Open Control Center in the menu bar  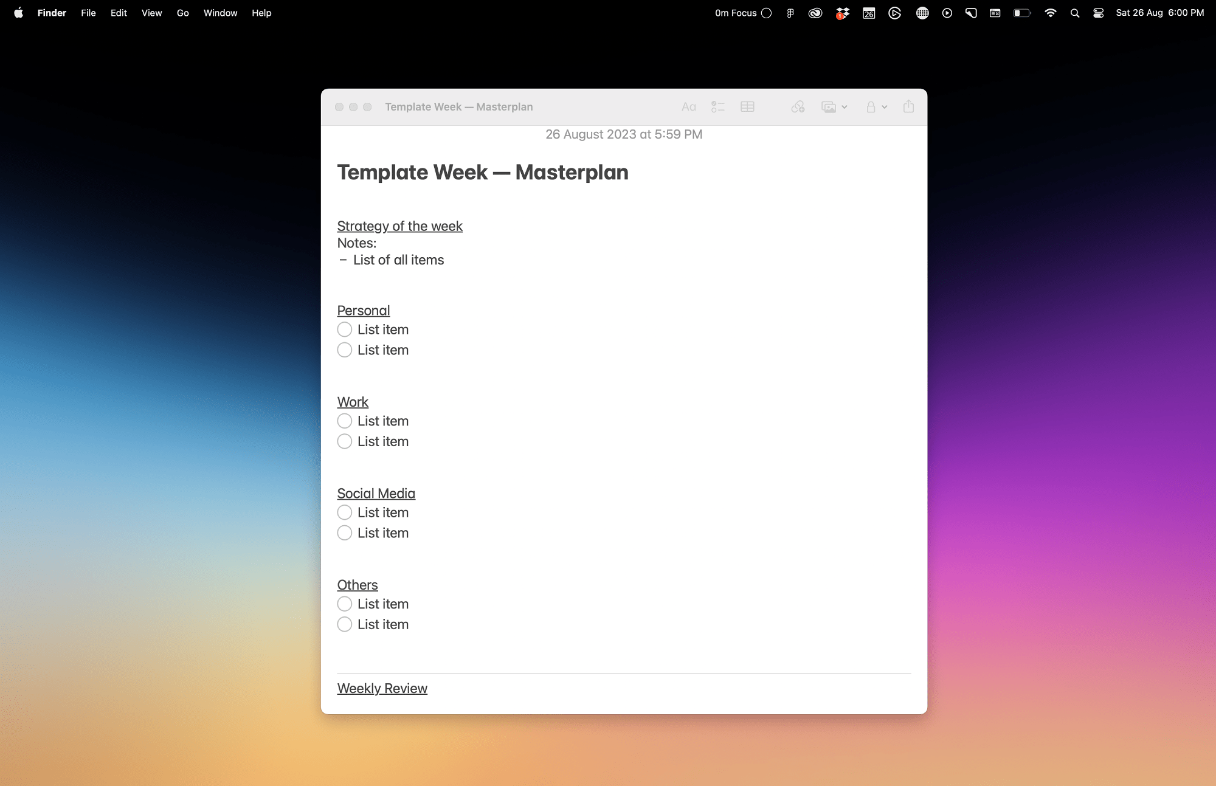[1098, 13]
